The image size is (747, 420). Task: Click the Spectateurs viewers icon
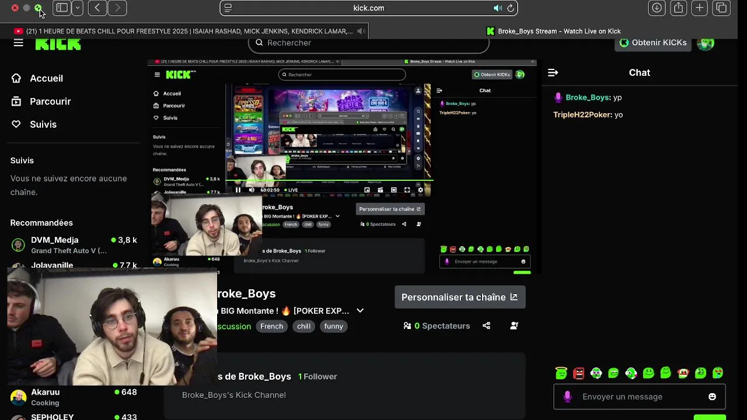click(407, 325)
